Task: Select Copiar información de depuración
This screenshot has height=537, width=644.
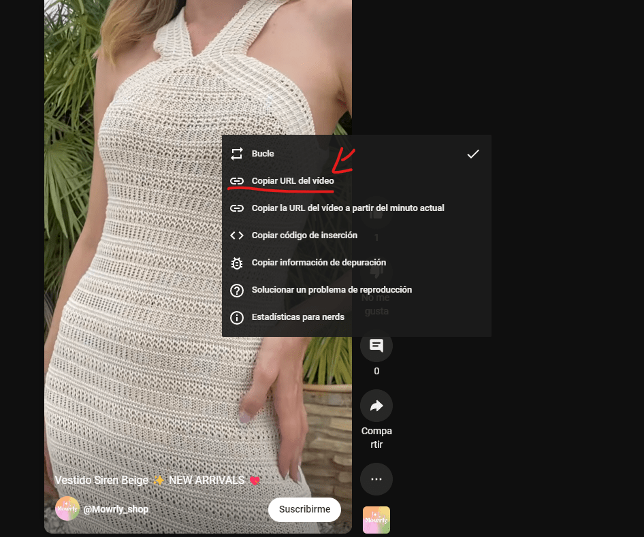Action: coord(357,262)
